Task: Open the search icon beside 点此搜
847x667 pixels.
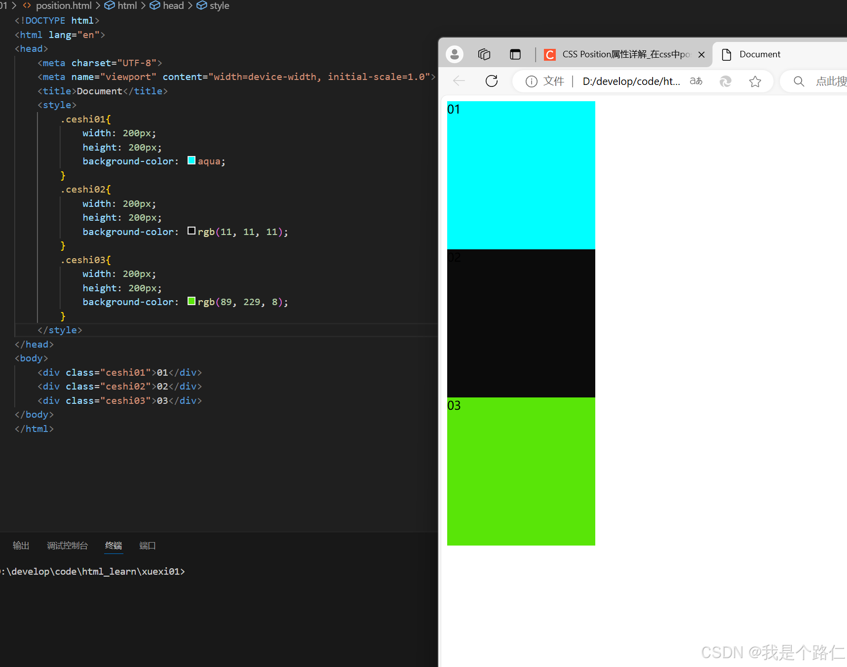Action: pyautogui.click(x=799, y=81)
